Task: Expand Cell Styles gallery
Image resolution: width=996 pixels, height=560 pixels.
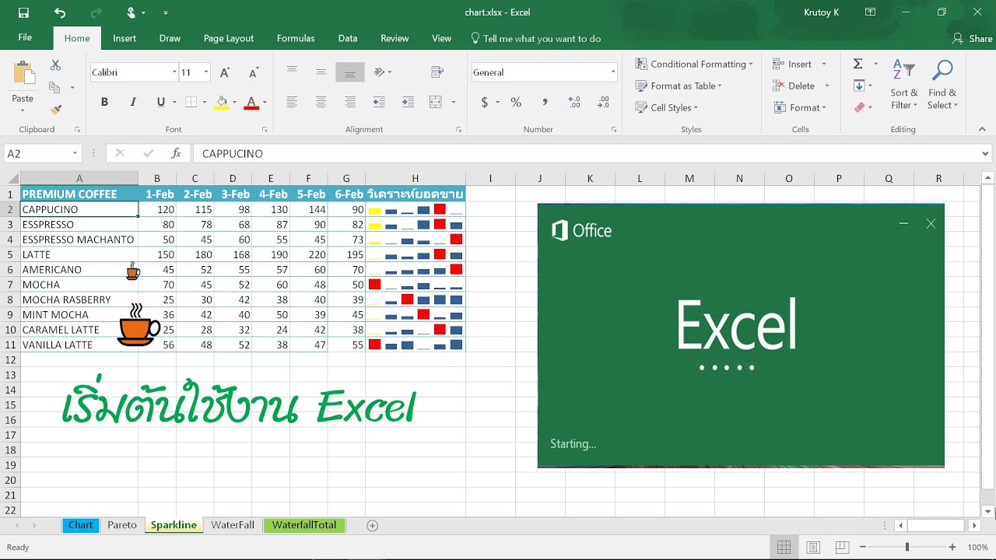Action: coord(666,107)
